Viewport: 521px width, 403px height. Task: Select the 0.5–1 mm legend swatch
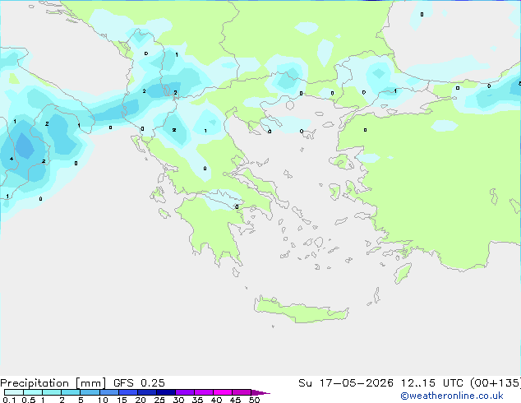pos(33,392)
